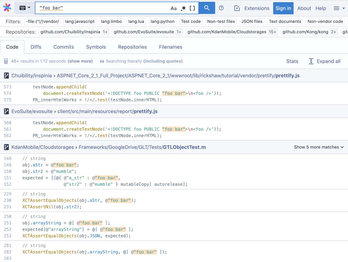Open the GTLObjectTest.m file link
The height and width of the screenshot is (262, 348).
tap(184, 147)
